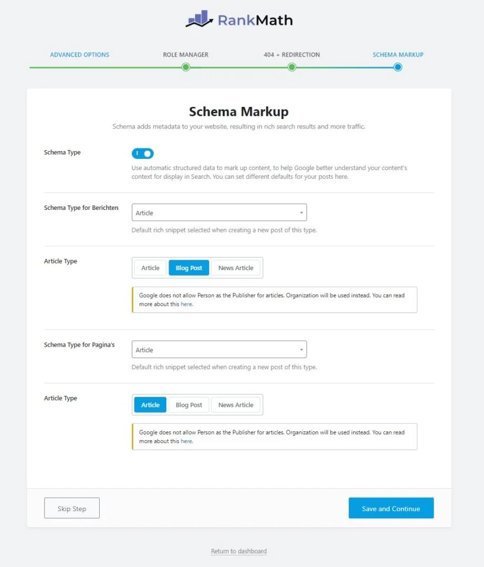Open the 'here' link under Pagina's notice
The image size is (484, 567).
pyautogui.click(x=186, y=441)
